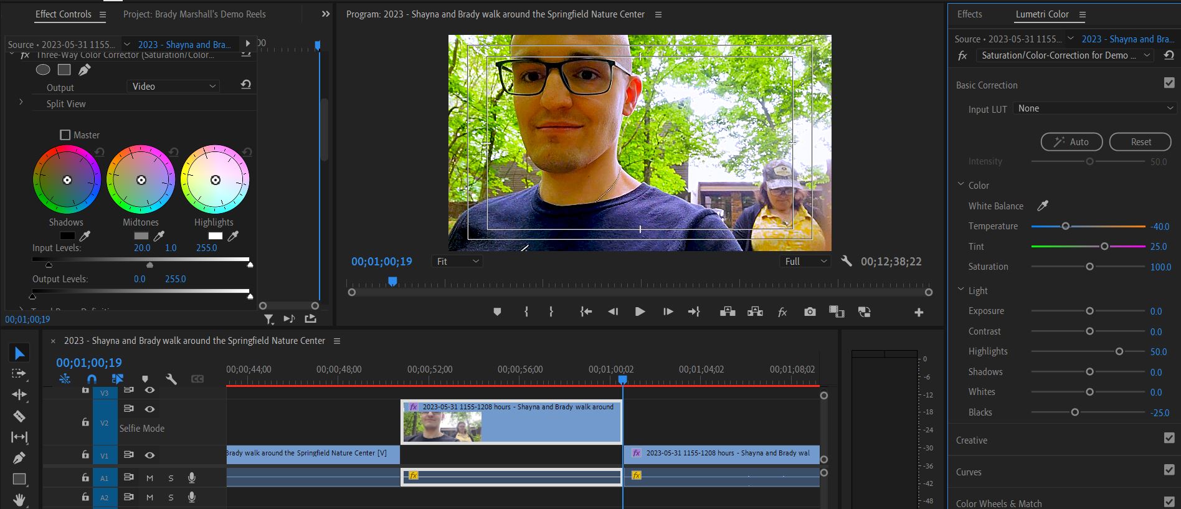
Task: Disable the Creative section checkbox
Action: click(x=1169, y=438)
